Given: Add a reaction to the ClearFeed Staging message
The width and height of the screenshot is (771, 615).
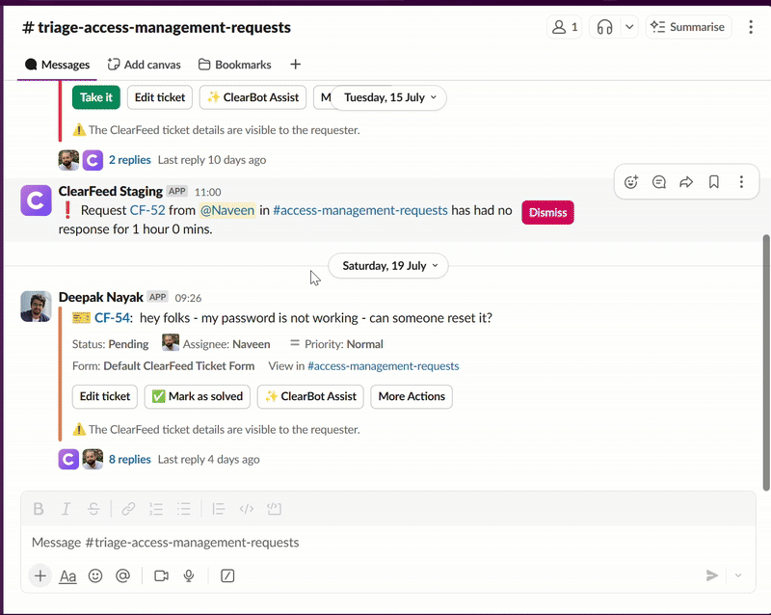Looking at the screenshot, I should 631,181.
